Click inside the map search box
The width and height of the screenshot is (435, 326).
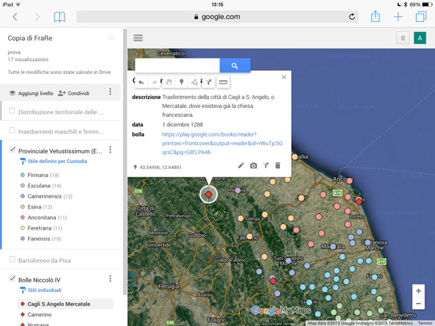click(177, 66)
